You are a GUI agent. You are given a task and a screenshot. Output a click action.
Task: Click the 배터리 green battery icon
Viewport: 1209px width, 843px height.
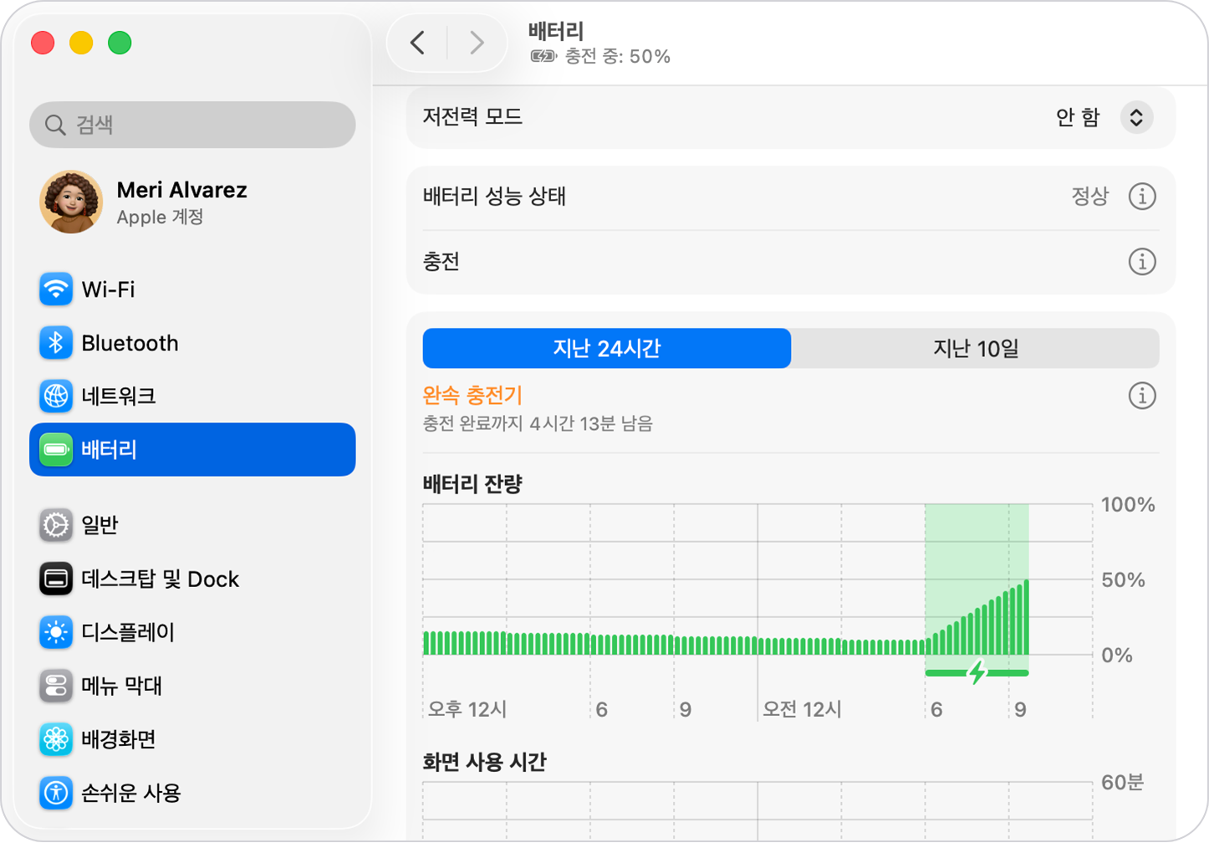[56, 450]
